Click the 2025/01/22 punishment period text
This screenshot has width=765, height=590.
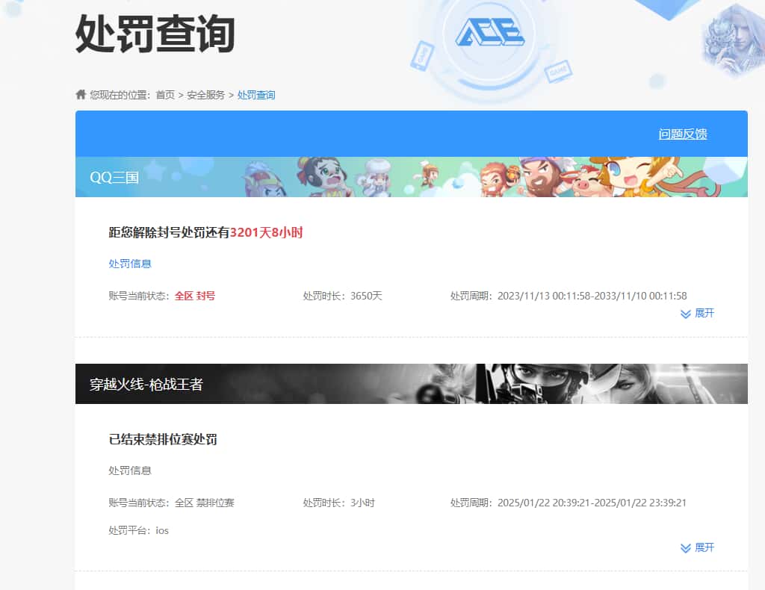click(569, 503)
